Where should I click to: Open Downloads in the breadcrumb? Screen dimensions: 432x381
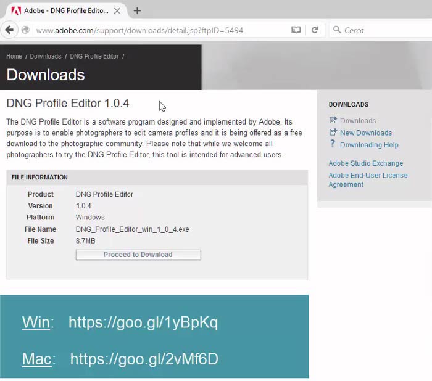[x=46, y=56]
